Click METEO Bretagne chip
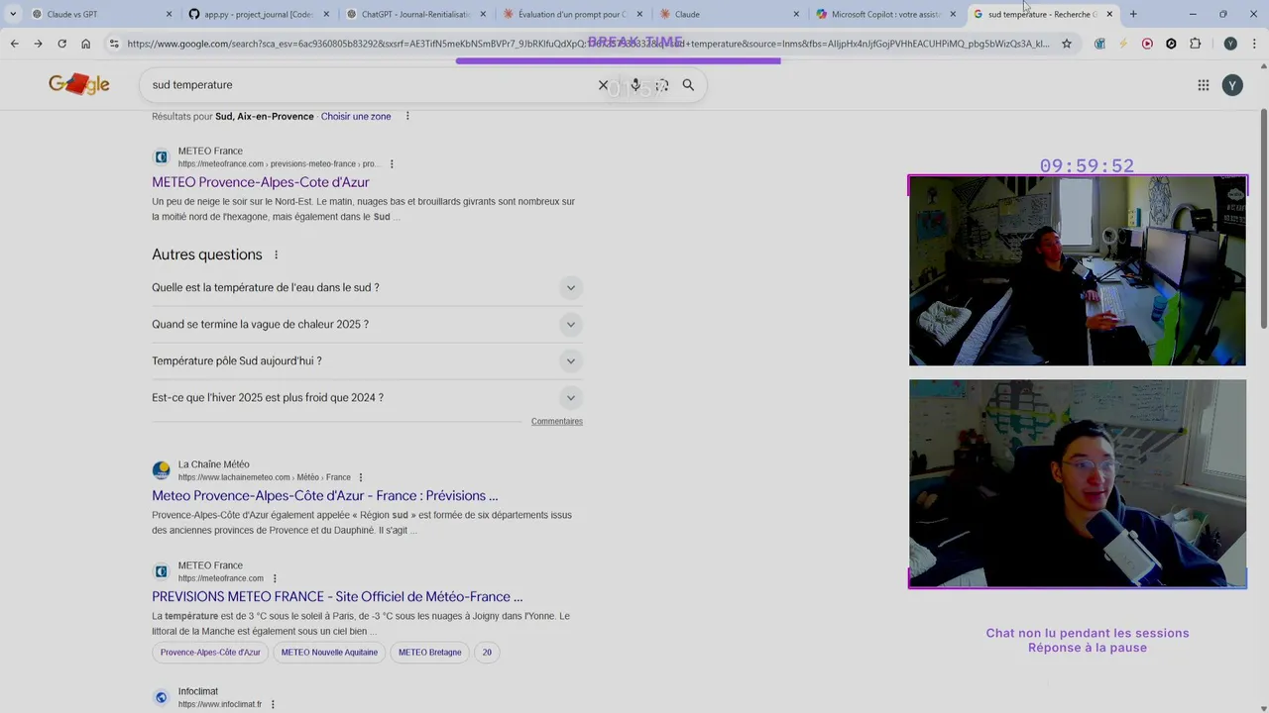The height and width of the screenshot is (713, 1269). [x=430, y=653]
